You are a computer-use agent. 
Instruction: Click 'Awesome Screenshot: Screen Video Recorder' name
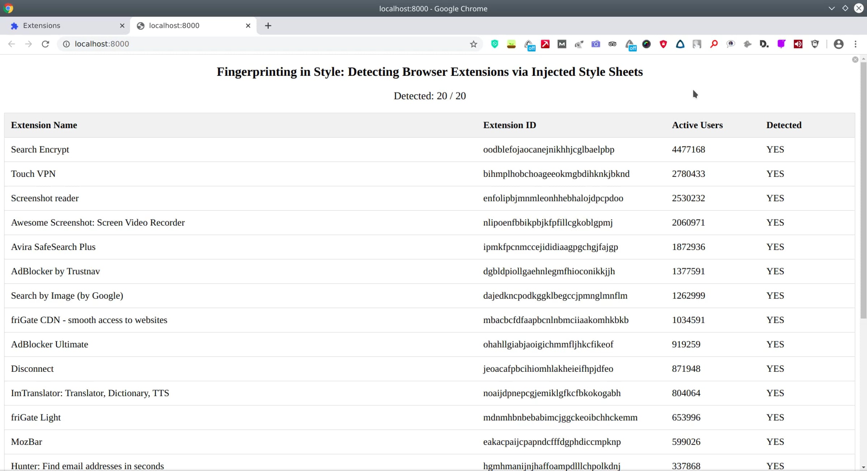coord(98,223)
